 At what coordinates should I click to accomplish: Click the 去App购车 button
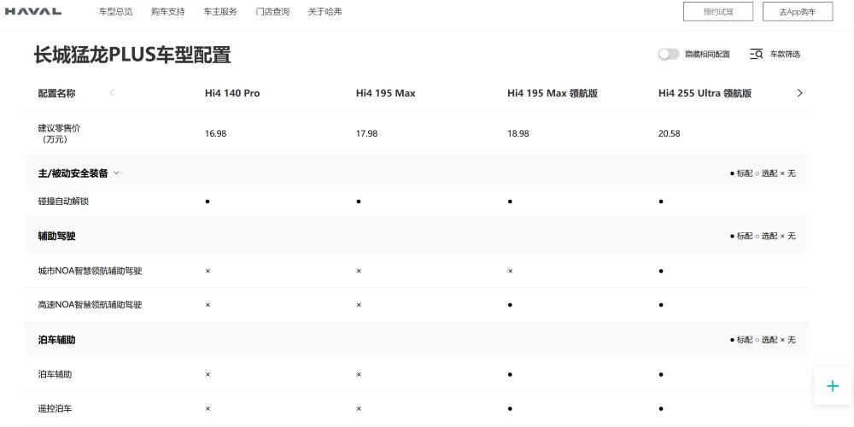pos(798,11)
